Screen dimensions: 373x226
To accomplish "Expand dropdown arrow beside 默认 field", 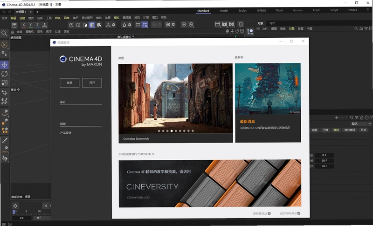I will click(370, 124).
